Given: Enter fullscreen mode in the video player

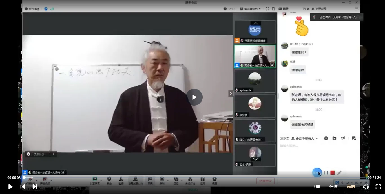Looking at the screenshot, I should 378,187.
